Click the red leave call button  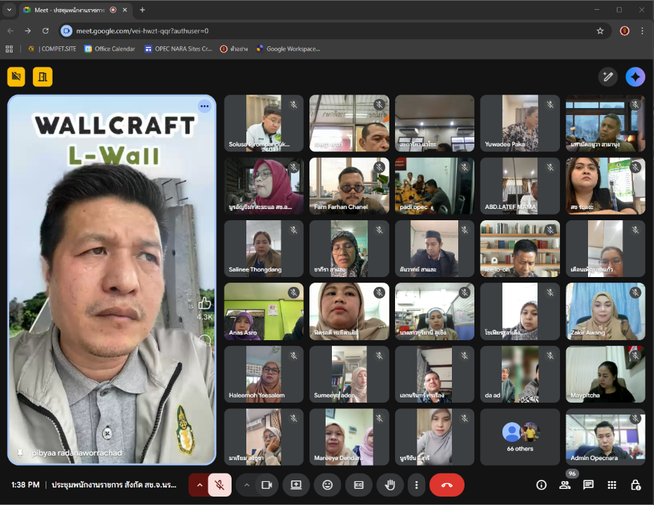pyautogui.click(x=446, y=485)
